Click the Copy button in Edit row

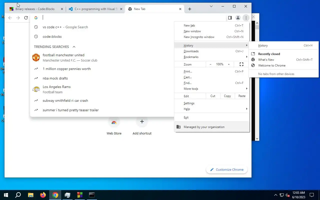227,96
